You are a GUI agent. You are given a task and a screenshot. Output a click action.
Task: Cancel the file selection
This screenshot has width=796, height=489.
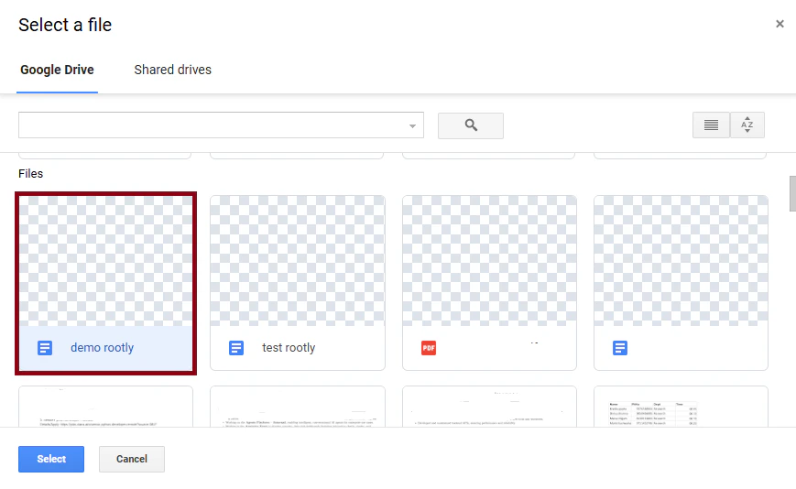[x=132, y=459]
